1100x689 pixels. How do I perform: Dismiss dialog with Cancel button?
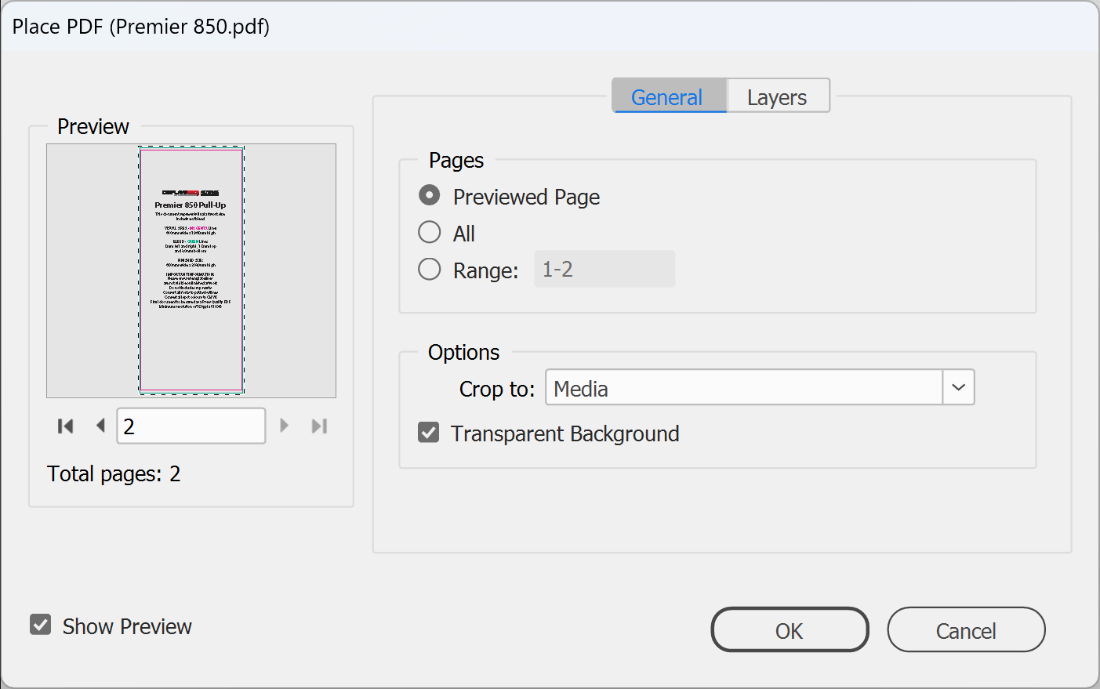pos(966,629)
